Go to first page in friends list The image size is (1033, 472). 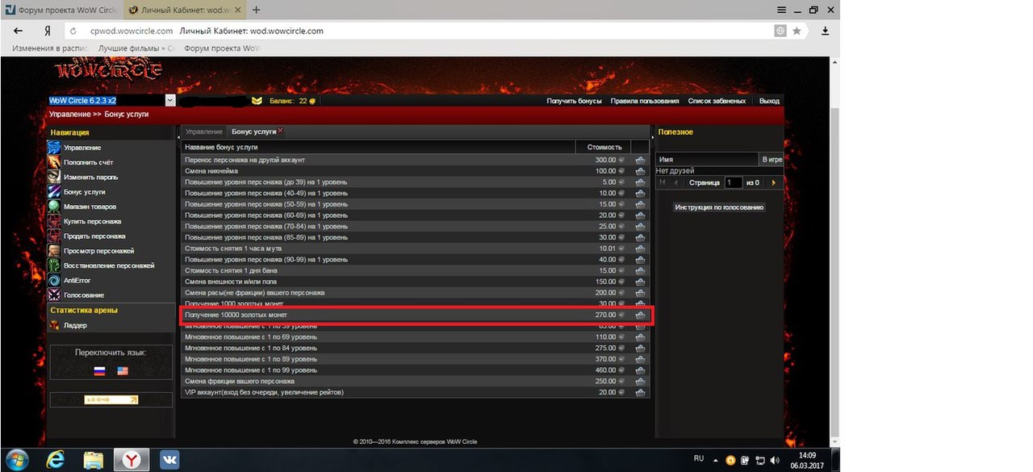click(x=663, y=183)
